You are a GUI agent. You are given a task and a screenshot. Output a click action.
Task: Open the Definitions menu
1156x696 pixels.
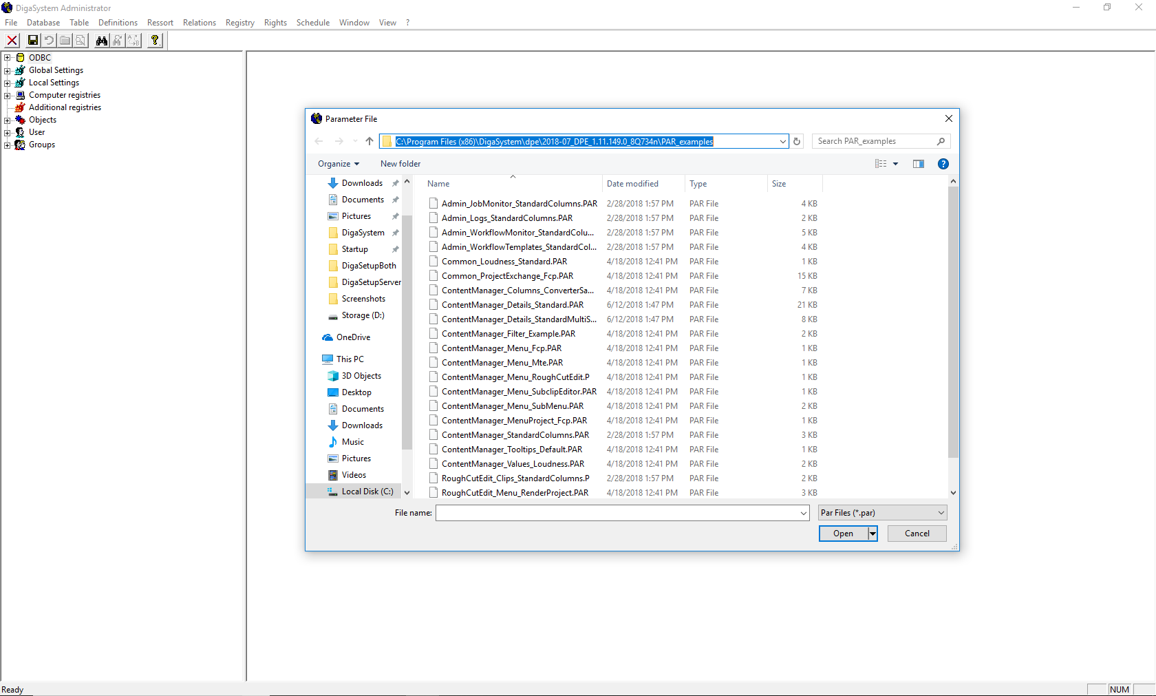click(118, 23)
